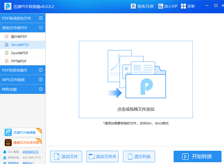
Task: Click 添加文件 button label
Action: [x=70, y=157]
